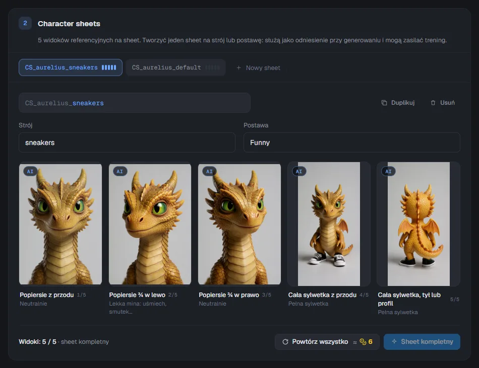The image size is (479, 368).
Task: Regenerate all views with Powtórz wszystko
Action: (x=327, y=342)
